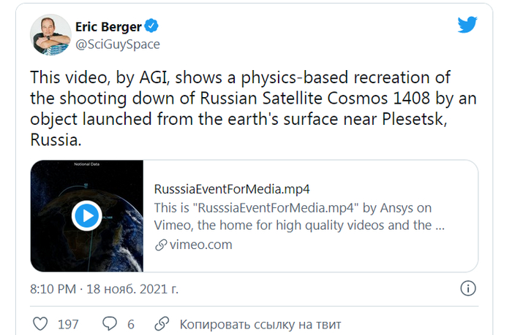This screenshot has width=512, height=335.
Task: Click Копировать ссылку на твит
Action: [260, 324]
